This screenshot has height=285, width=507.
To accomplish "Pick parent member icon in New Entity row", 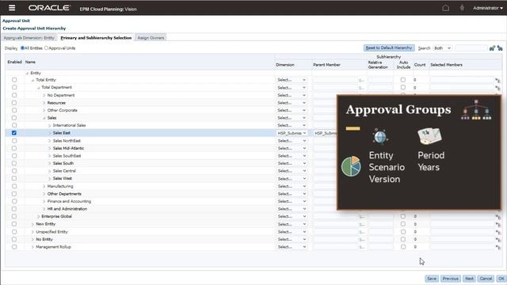I will (x=361, y=225).
